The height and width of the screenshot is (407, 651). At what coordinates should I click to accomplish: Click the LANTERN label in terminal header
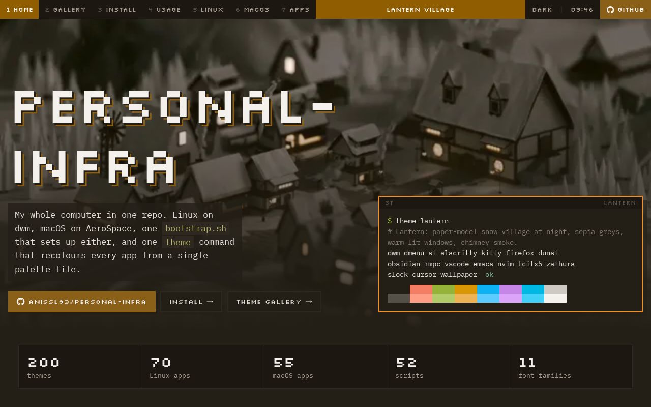620,203
